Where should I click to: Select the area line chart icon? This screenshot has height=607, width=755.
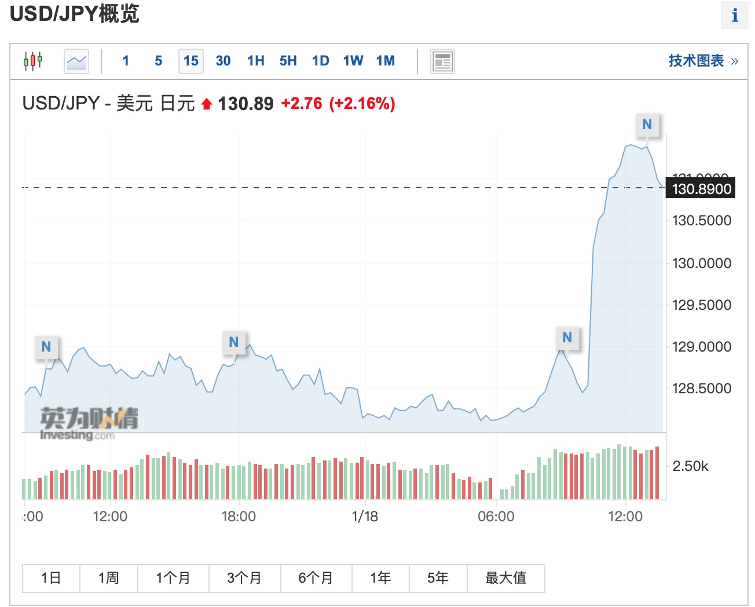76,61
